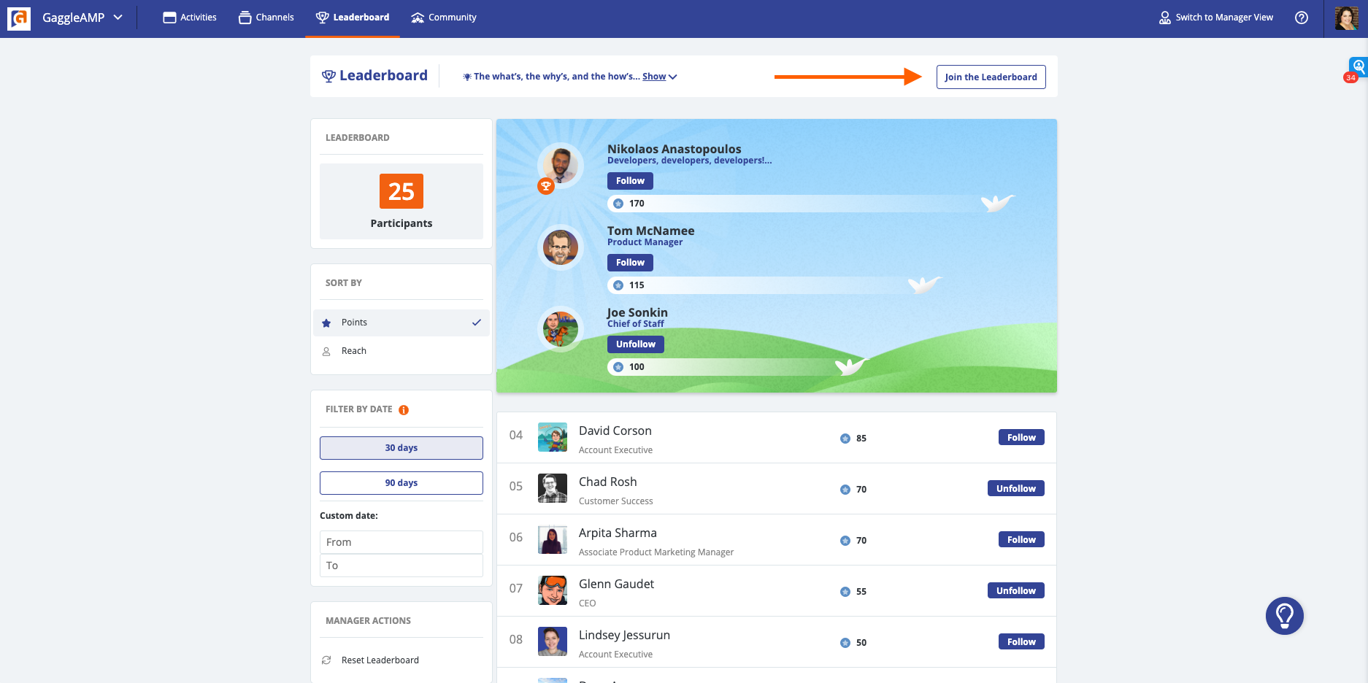Viewport: 1368px width, 683px height.
Task: Click the Glenn Gaudet name
Action: pyautogui.click(x=616, y=584)
